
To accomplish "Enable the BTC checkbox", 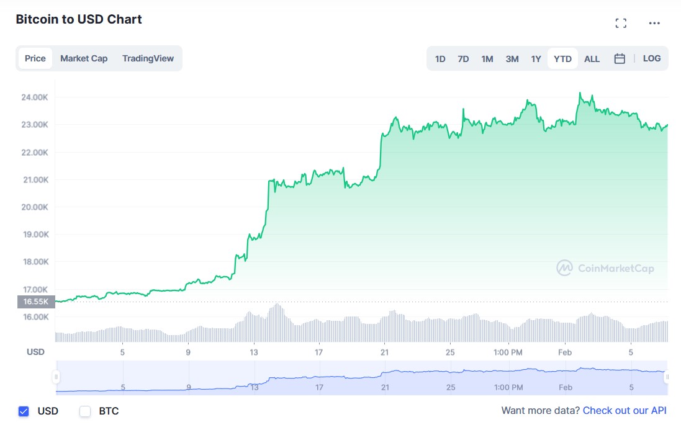I will click(x=84, y=411).
